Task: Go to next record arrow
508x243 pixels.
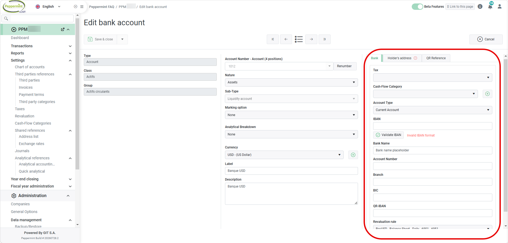Action: [311, 39]
